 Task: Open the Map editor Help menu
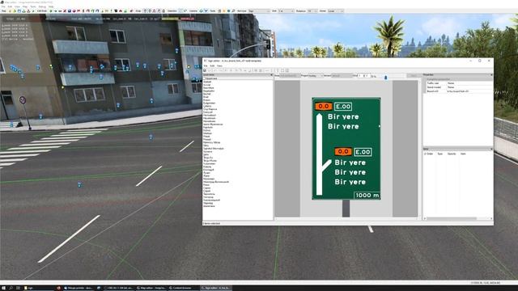(x=51, y=6)
